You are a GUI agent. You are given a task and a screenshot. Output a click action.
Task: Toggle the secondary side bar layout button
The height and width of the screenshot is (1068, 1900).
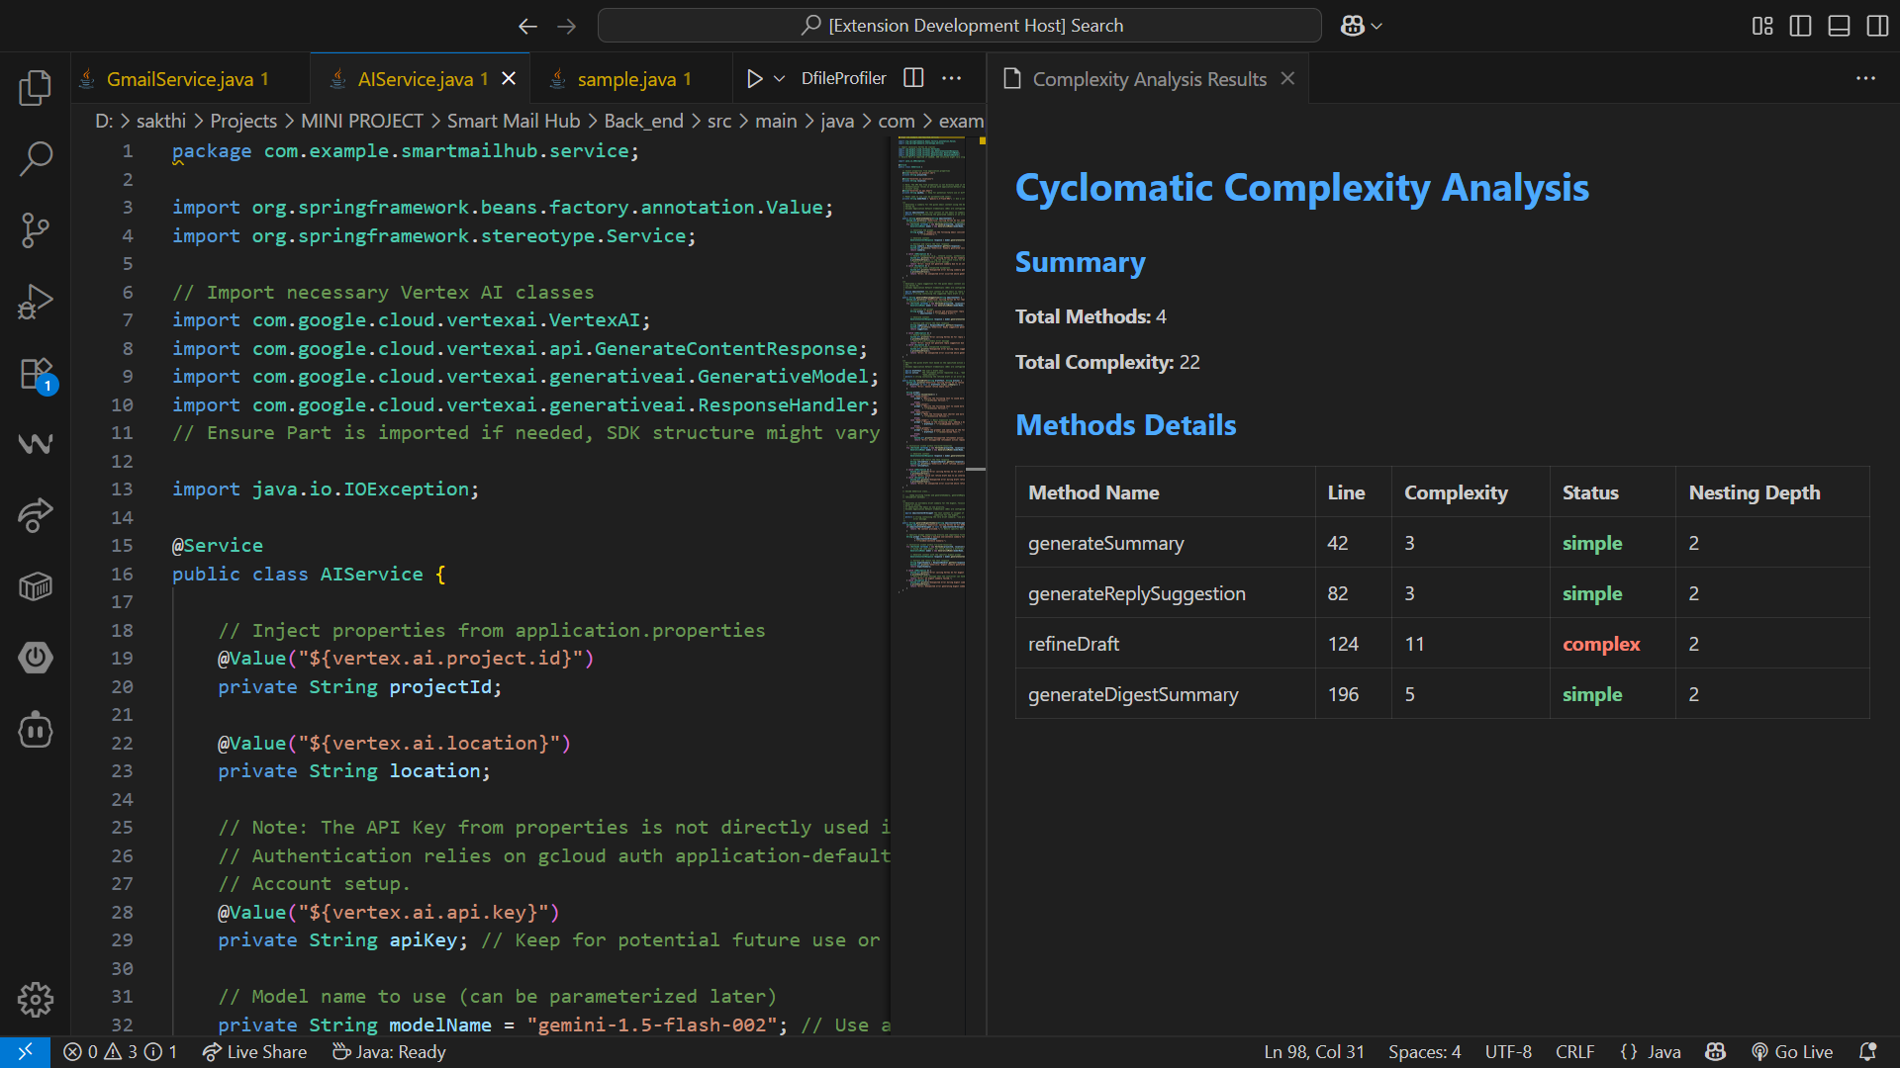click(x=1876, y=26)
